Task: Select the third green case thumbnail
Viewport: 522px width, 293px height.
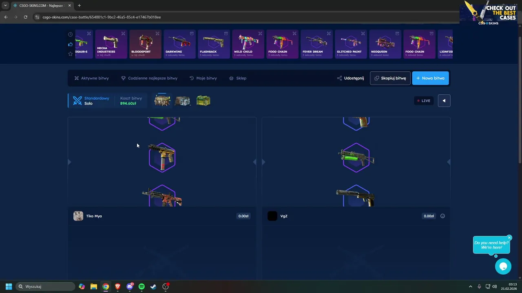Action: pyautogui.click(x=203, y=101)
